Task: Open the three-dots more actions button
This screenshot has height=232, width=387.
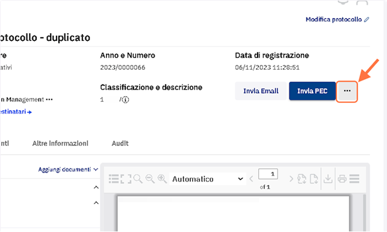Action: [347, 91]
